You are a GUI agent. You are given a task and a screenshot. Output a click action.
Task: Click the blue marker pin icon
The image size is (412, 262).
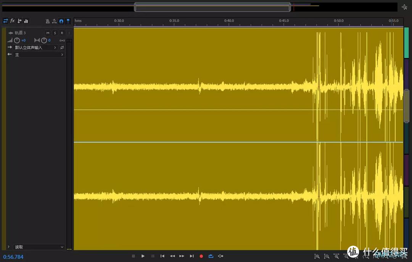pyautogui.click(x=68, y=21)
